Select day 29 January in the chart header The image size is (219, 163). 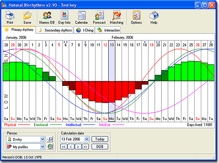(13, 45)
